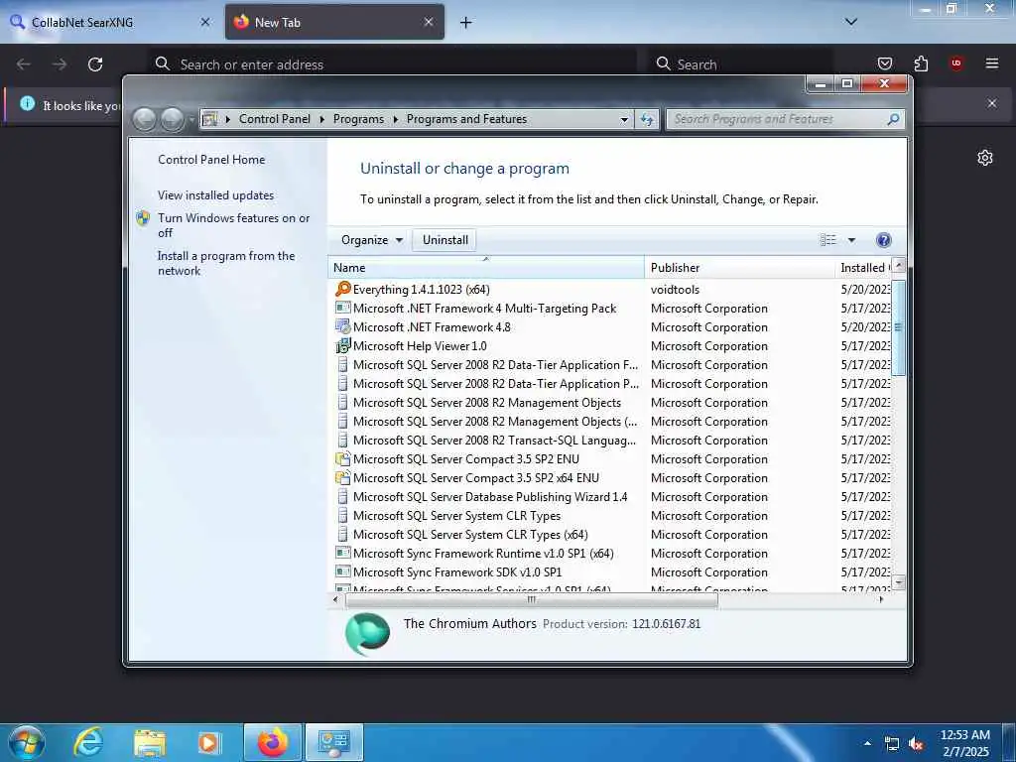This screenshot has height=762, width=1016.
Task: Select Microsoft SQL Server 2008 R2 Management Objects row
Action: 486,403
